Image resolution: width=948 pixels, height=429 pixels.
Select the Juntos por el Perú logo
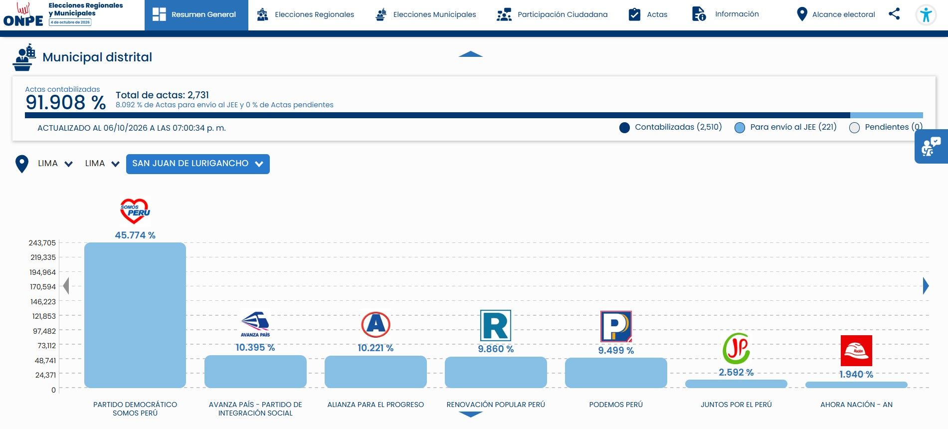click(737, 348)
